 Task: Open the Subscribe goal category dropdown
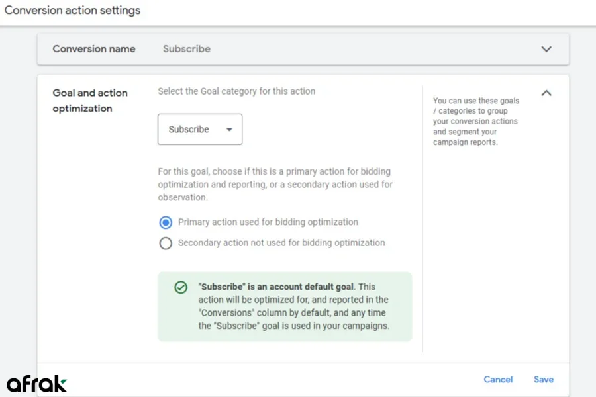point(199,130)
